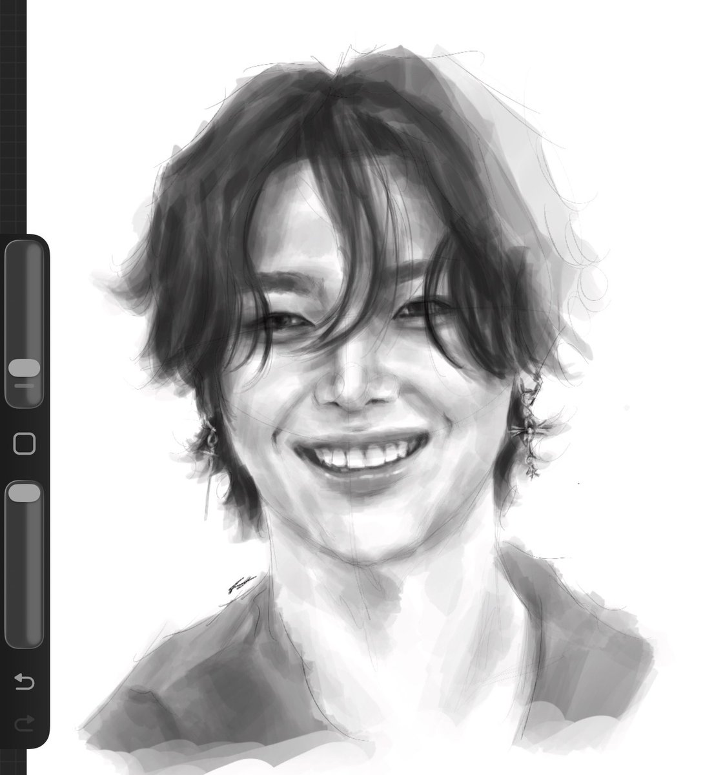Redo with the redo arrow icon
Screen dimensions: 703x775
pyautogui.click(x=24, y=723)
